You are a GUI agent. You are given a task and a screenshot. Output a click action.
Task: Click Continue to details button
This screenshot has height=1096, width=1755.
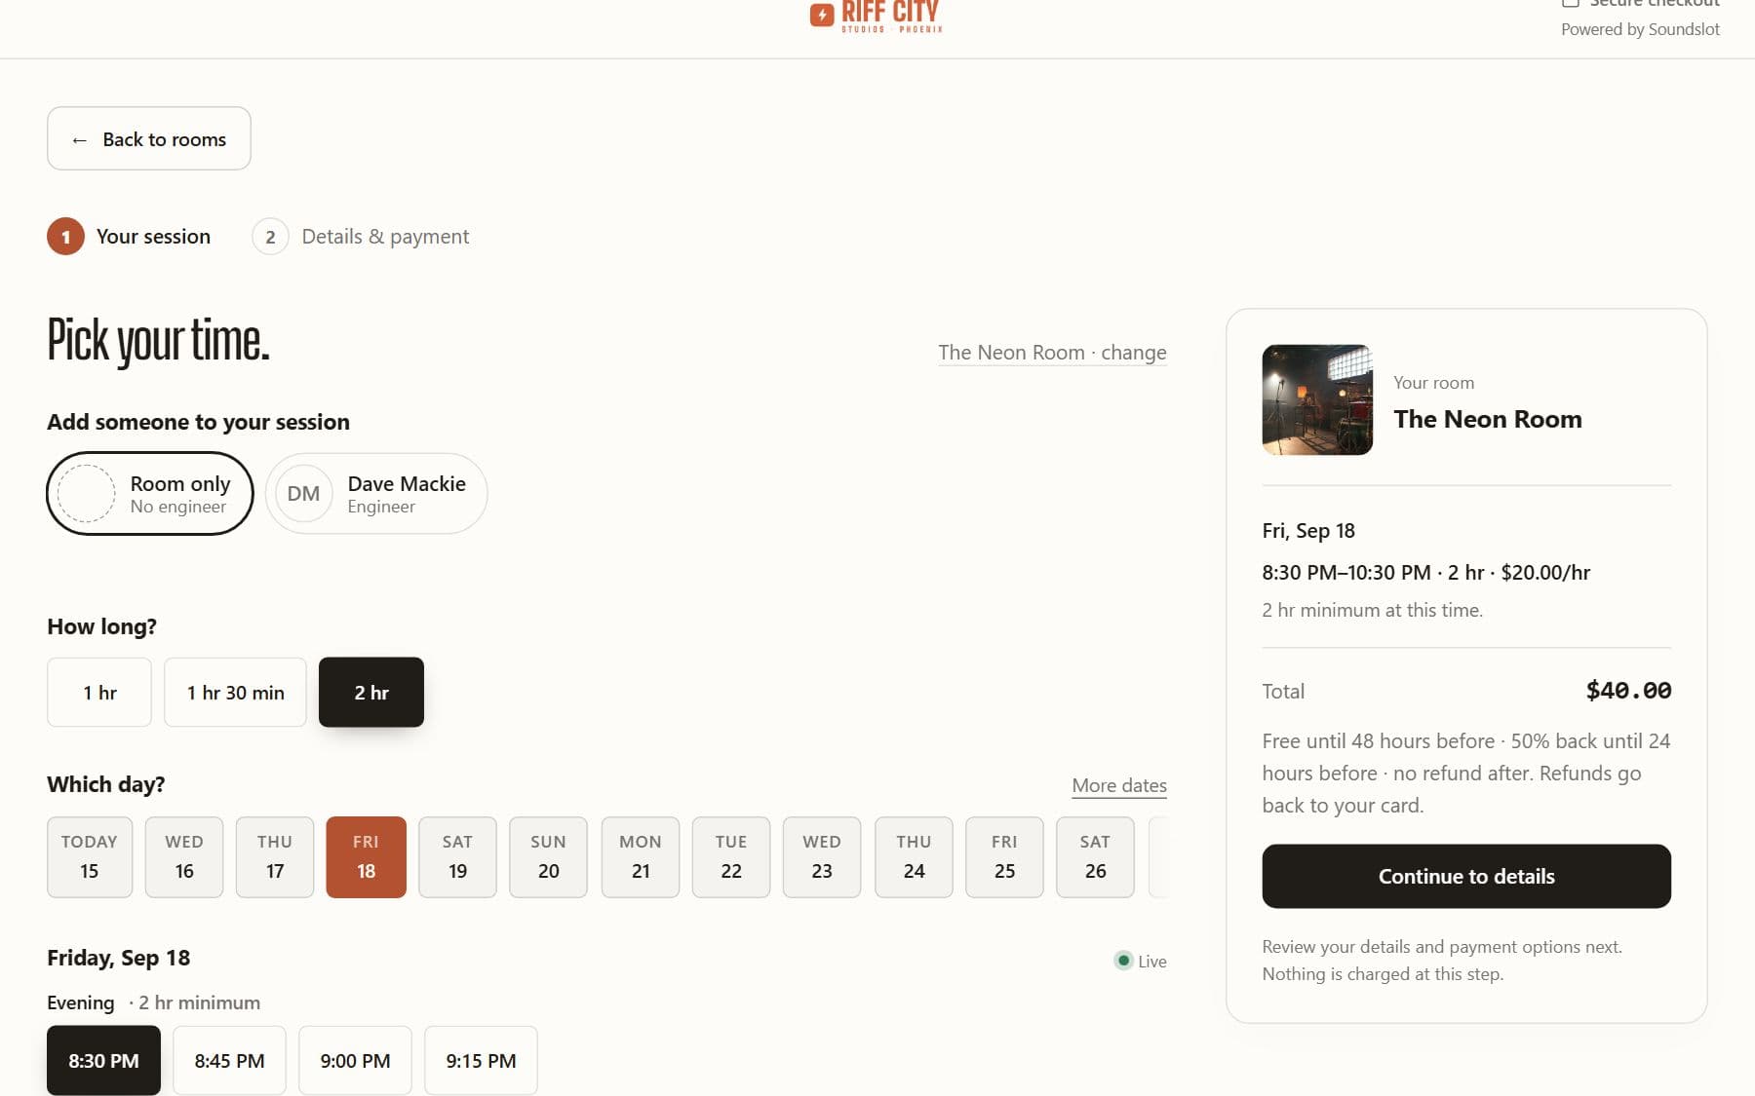coord(1466,876)
